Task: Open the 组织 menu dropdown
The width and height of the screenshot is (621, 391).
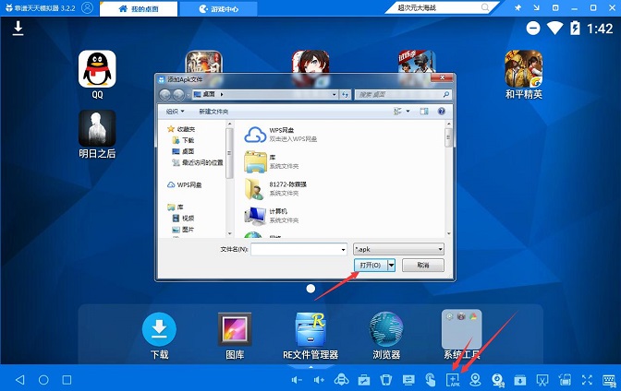Action: point(175,112)
